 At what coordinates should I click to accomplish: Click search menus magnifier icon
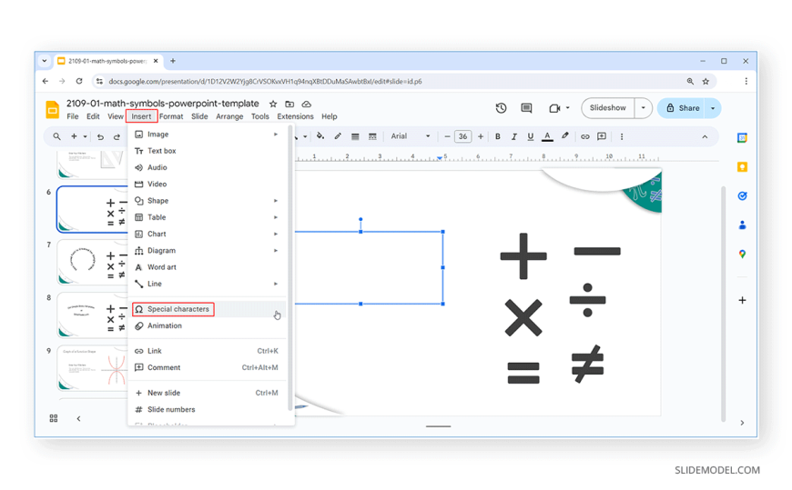tap(57, 136)
